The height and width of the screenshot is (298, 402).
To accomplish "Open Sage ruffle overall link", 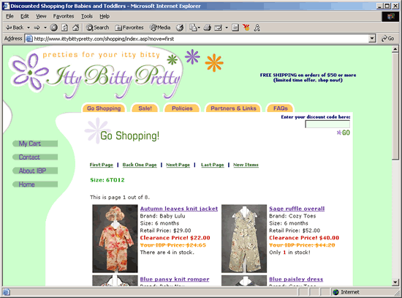I will coord(297,209).
